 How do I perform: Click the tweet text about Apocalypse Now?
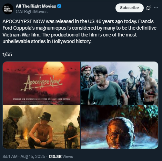pos(79,31)
